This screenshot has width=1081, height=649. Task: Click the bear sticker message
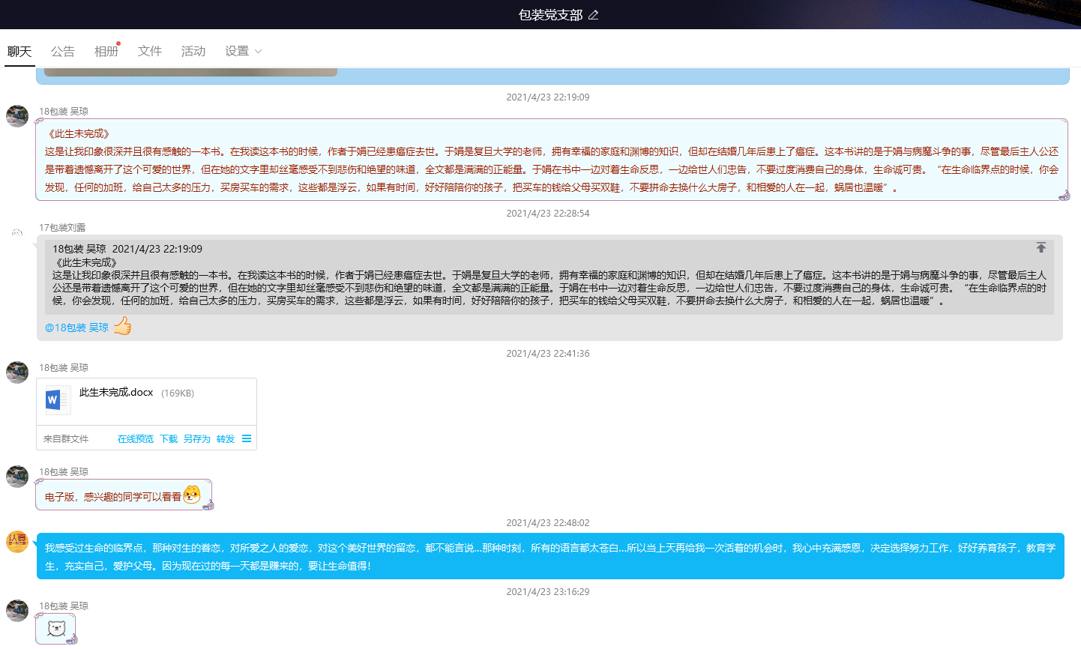click(x=56, y=629)
